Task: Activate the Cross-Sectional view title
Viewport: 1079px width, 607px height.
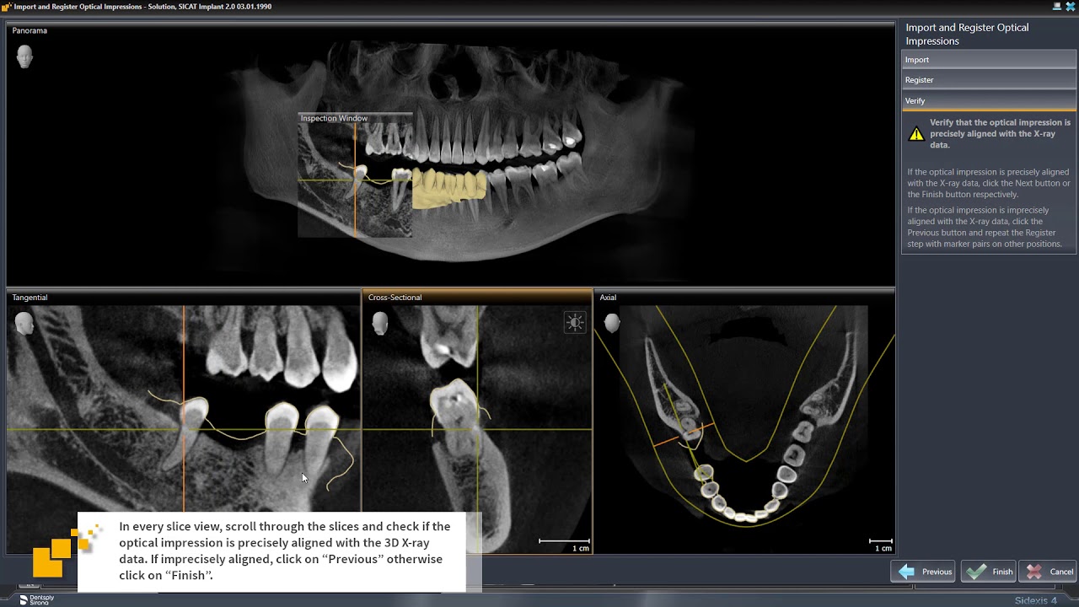Action: [x=395, y=298]
